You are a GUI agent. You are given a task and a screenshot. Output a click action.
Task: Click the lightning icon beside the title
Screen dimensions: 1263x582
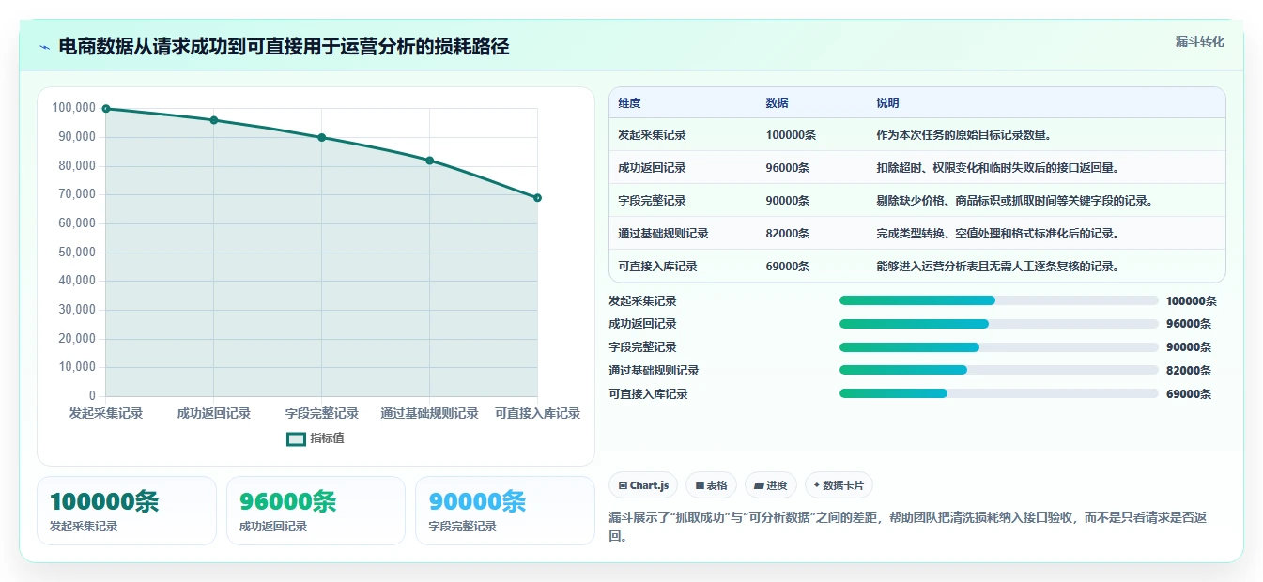click(x=45, y=47)
